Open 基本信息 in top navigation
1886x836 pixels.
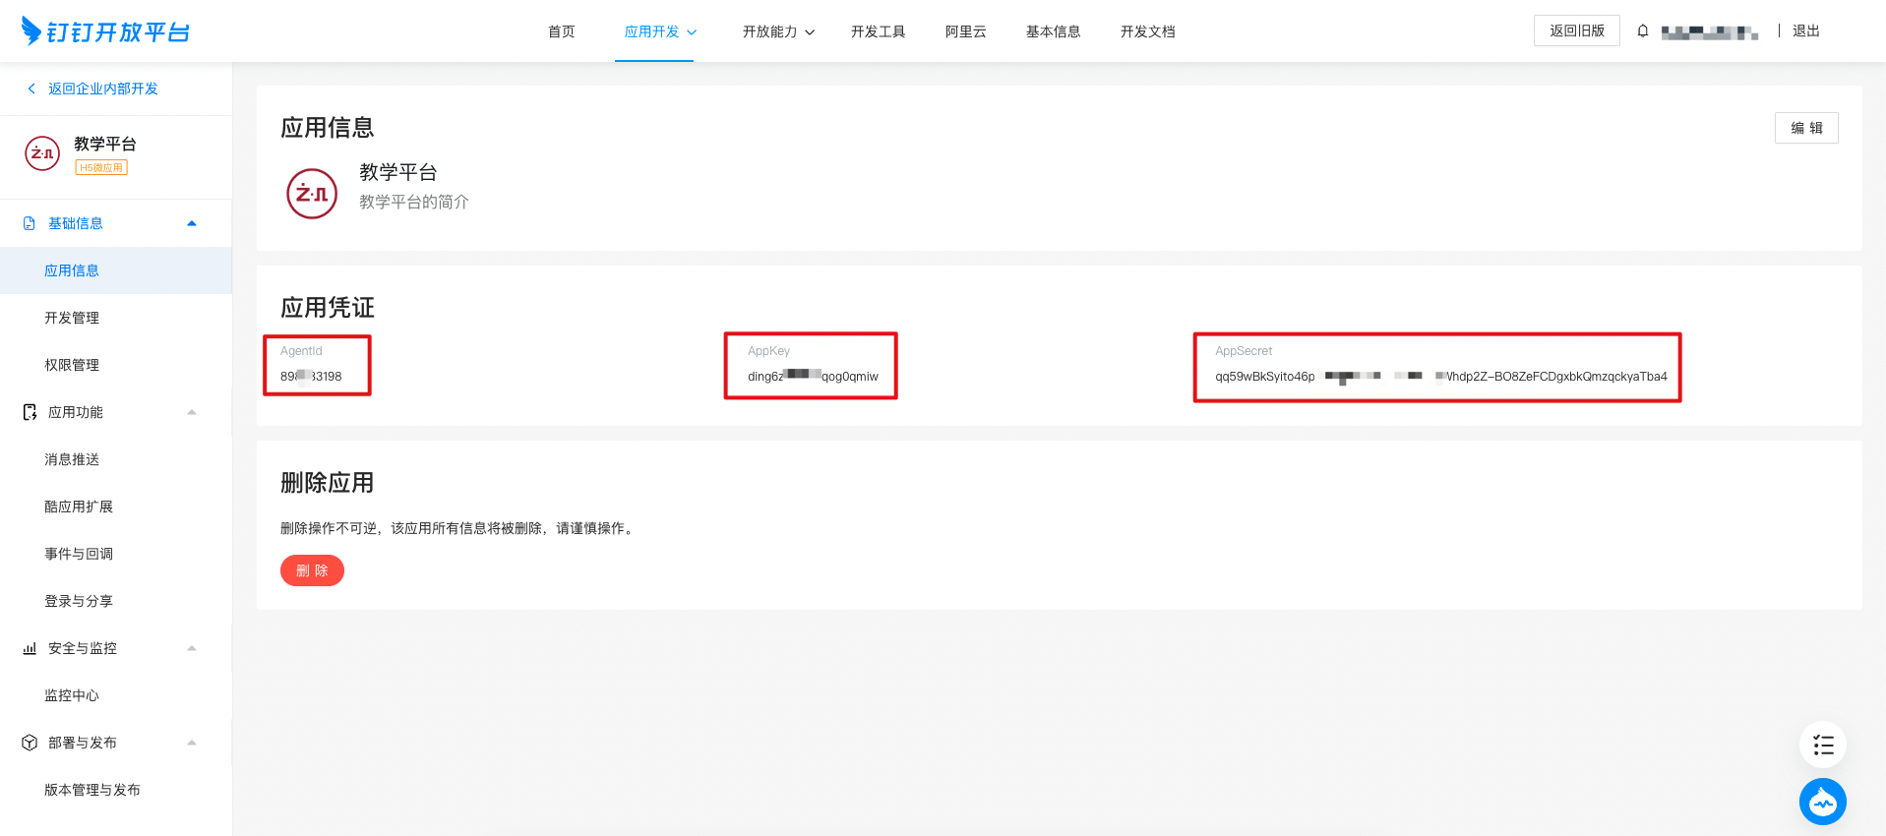coord(1054,31)
